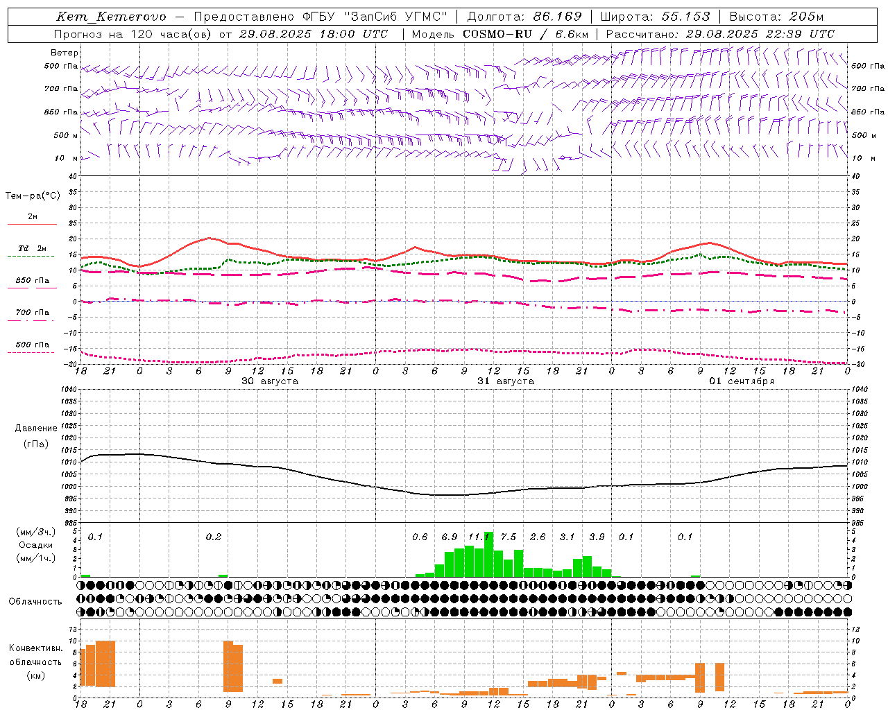
Task: Click the forecast start time 29.08.2025 18:00 UTC
Action: pyautogui.click(x=313, y=34)
